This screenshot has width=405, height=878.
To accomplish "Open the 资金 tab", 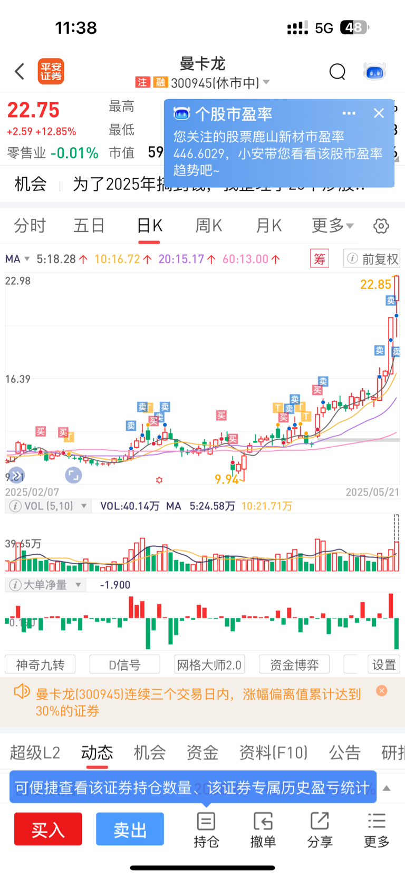I will (202, 752).
